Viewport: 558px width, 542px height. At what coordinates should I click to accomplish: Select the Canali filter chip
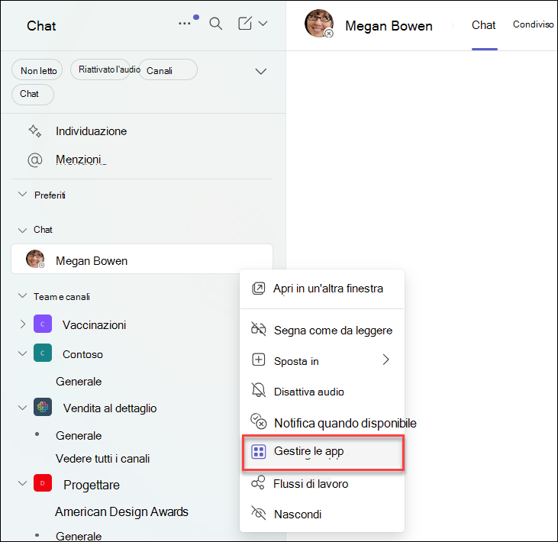coord(168,70)
